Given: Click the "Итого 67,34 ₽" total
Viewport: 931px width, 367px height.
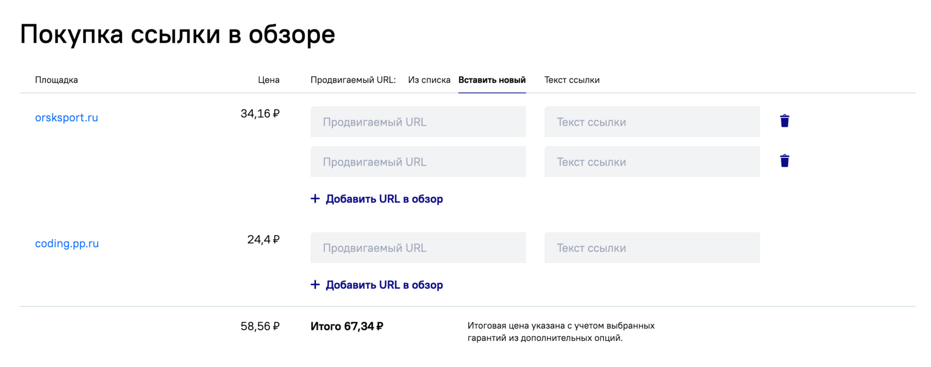Looking at the screenshot, I should (347, 327).
